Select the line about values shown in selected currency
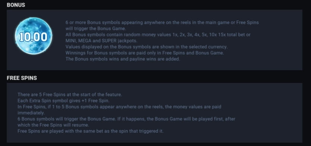311x146 pixels. point(147,47)
